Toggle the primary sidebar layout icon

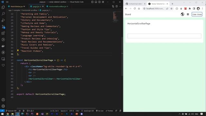coord(92,2)
